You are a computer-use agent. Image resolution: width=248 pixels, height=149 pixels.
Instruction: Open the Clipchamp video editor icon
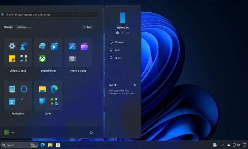[x=84, y=46]
